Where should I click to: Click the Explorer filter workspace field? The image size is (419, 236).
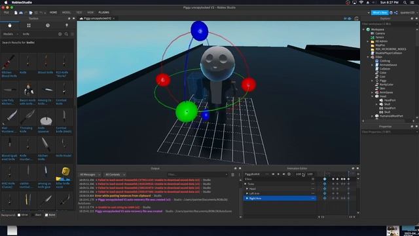(x=388, y=24)
